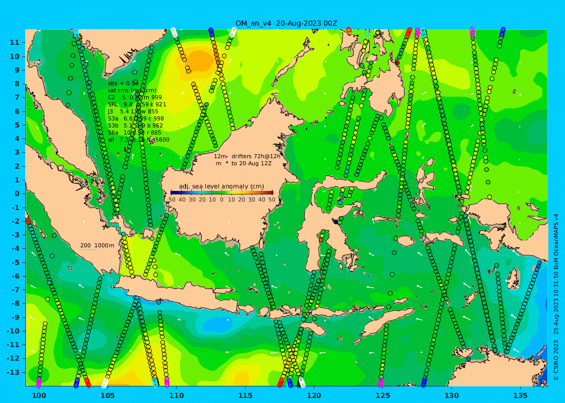Image resolution: width=565 pixels, height=403 pixels.
Task: Click latitude axis label 3
Action: point(17,152)
